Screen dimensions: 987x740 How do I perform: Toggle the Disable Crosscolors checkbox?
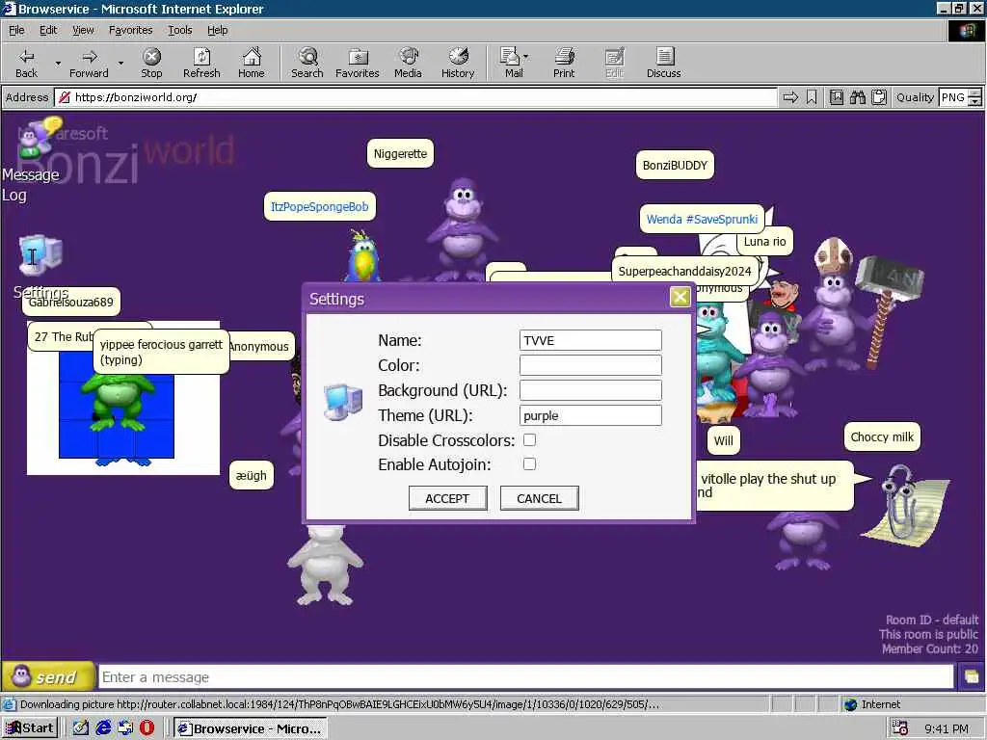tap(529, 439)
